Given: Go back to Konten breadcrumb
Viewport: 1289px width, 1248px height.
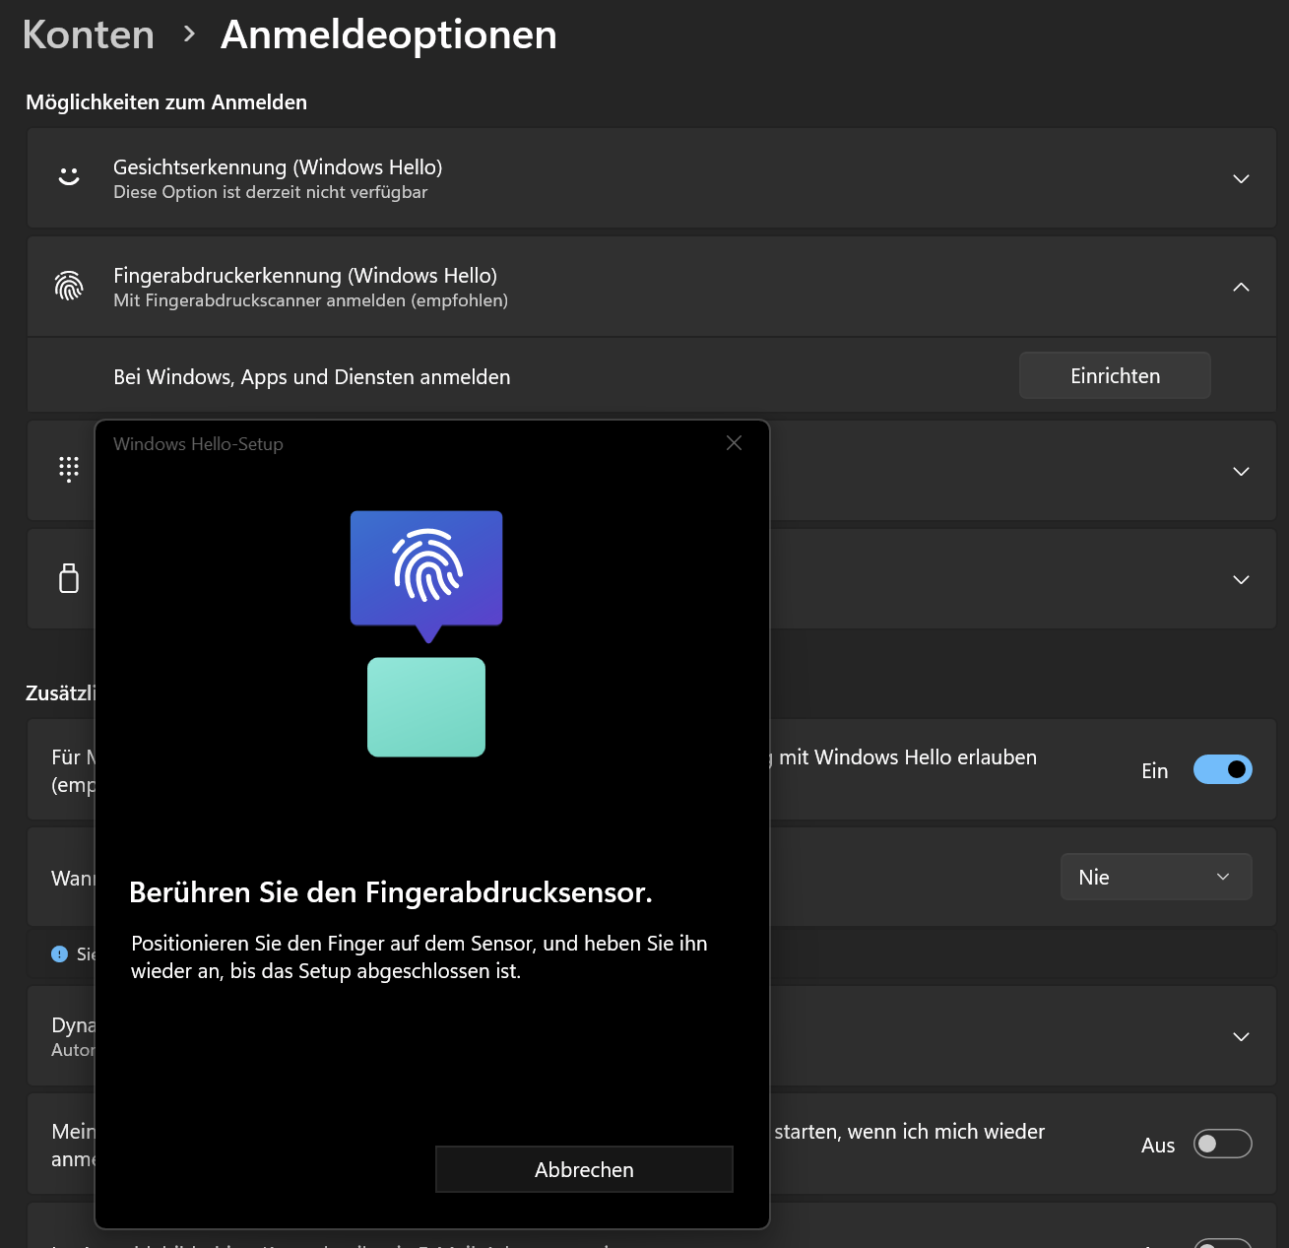Looking at the screenshot, I should pos(89,34).
